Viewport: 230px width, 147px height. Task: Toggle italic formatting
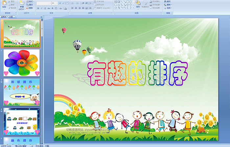coord(42,8)
